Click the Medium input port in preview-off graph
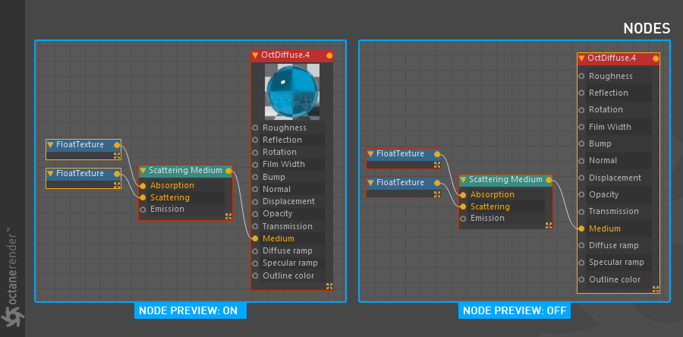Screen dimensions: 683x337 coord(581,228)
